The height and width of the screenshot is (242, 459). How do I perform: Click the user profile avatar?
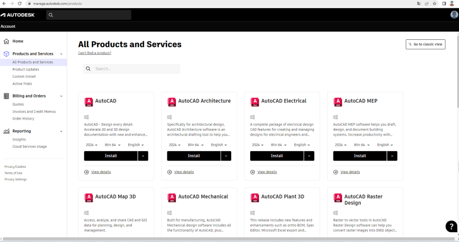tap(454, 15)
